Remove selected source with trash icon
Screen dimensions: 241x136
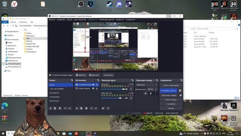coord(81,108)
